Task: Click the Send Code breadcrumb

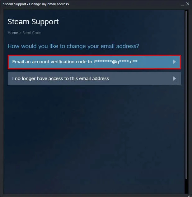Action: point(32,33)
